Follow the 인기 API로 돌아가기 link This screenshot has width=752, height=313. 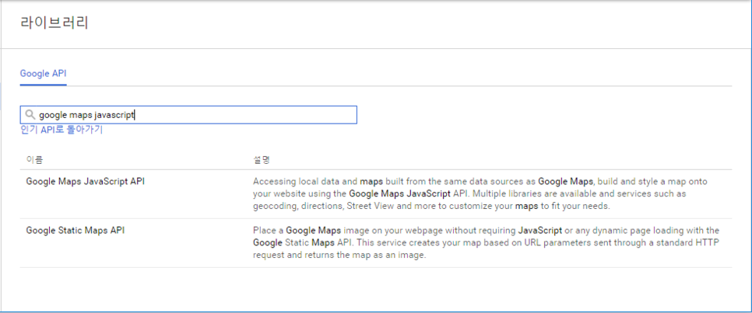(x=61, y=130)
